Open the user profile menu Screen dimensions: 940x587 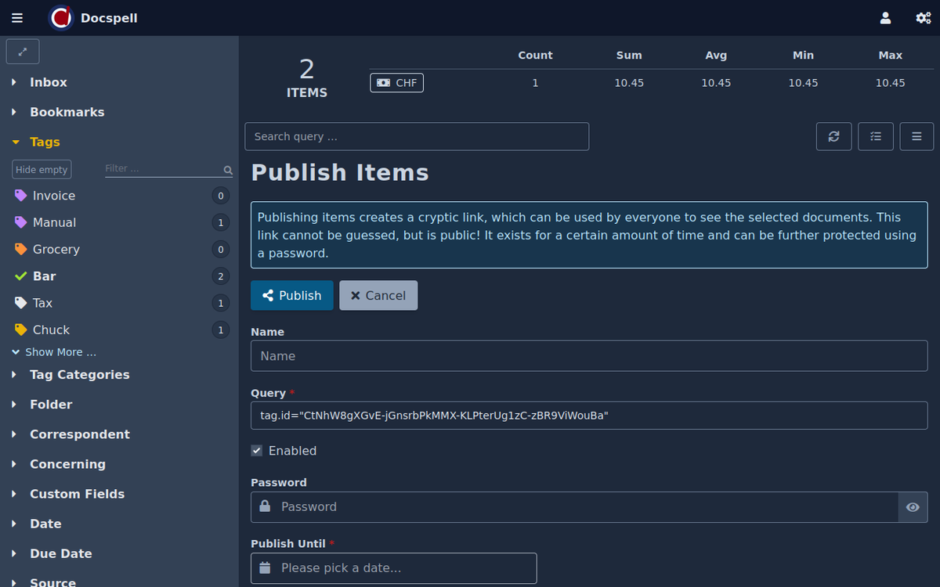(885, 18)
